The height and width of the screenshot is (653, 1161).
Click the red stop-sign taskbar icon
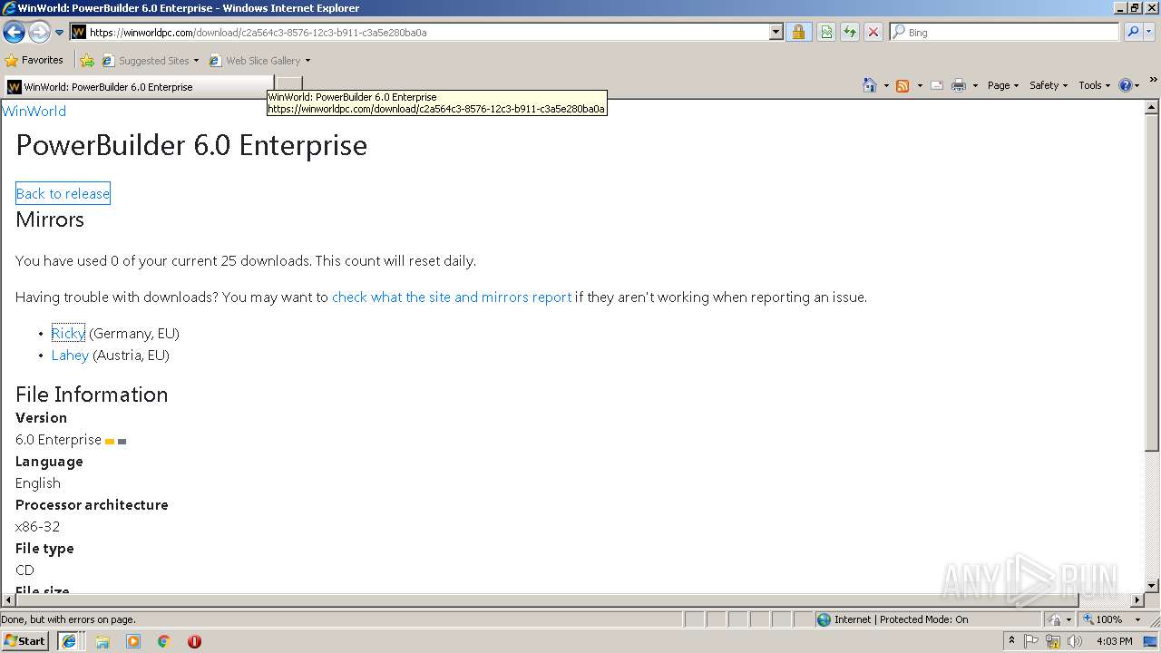click(x=194, y=641)
